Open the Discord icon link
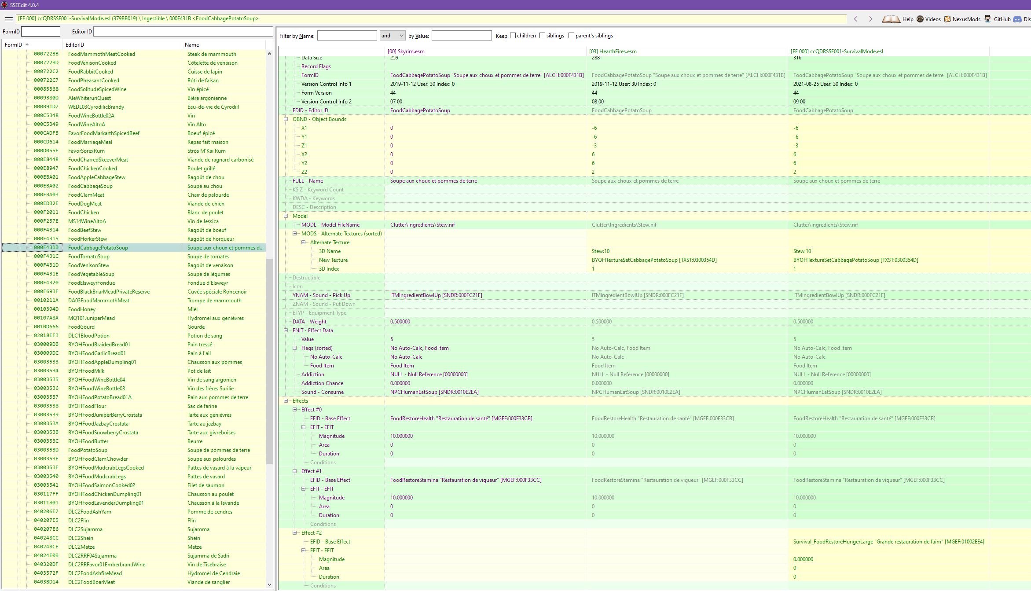Image resolution: width=1031 pixels, height=591 pixels. 1017,19
